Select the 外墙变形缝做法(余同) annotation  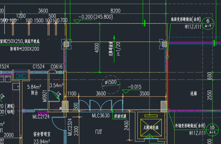pyautogui.click(x=190, y=126)
